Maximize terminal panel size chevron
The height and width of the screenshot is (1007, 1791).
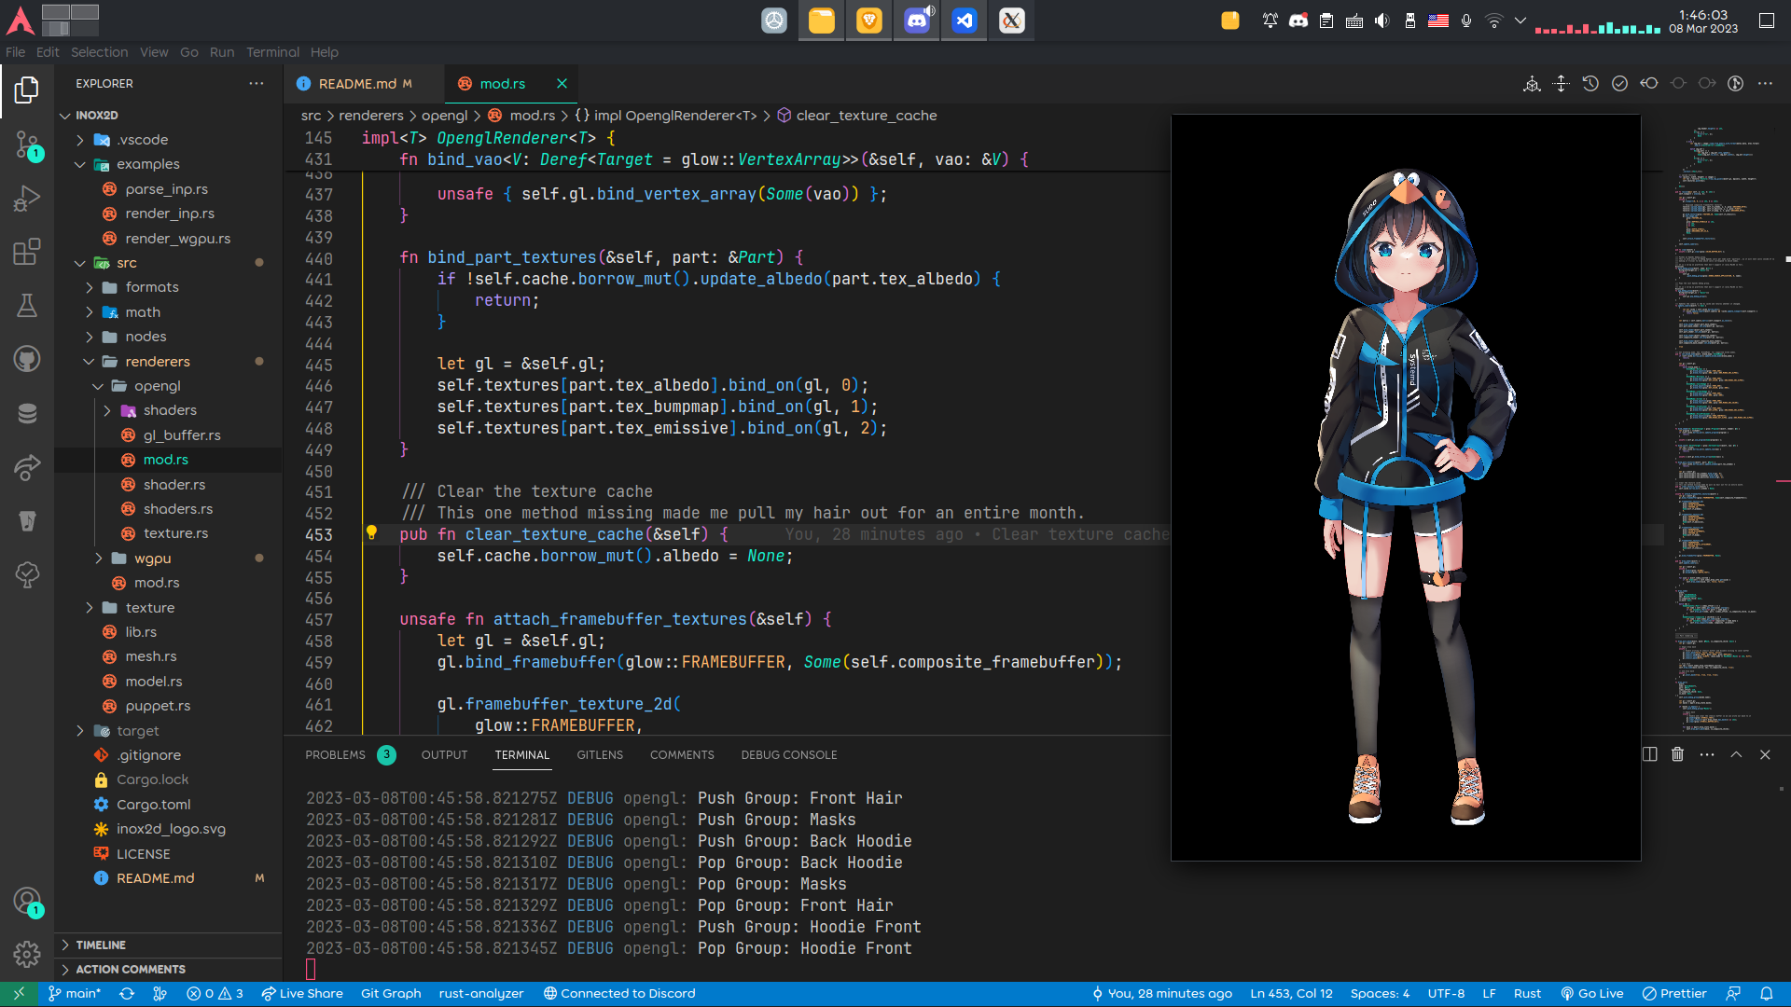(1736, 754)
